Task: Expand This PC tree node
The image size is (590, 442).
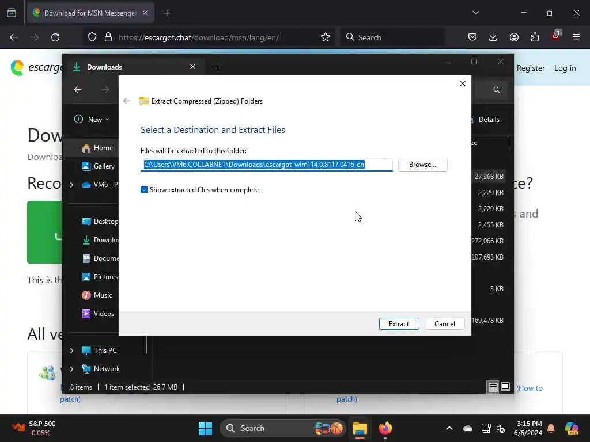Action: [x=71, y=350]
